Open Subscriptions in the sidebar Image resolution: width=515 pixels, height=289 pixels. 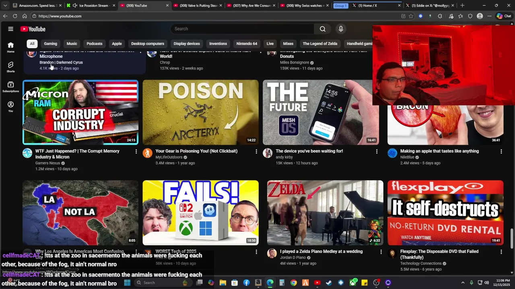point(10,87)
